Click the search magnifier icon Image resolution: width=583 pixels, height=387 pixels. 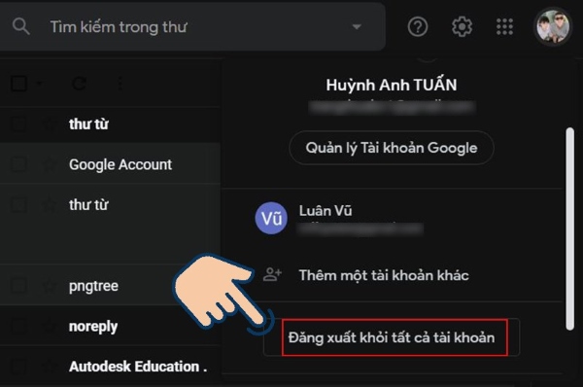pyautogui.click(x=20, y=27)
